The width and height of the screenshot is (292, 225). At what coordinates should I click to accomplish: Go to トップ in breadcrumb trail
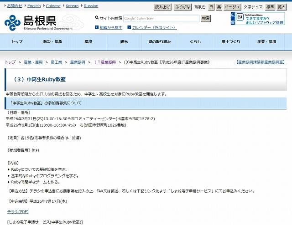coord(10,62)
